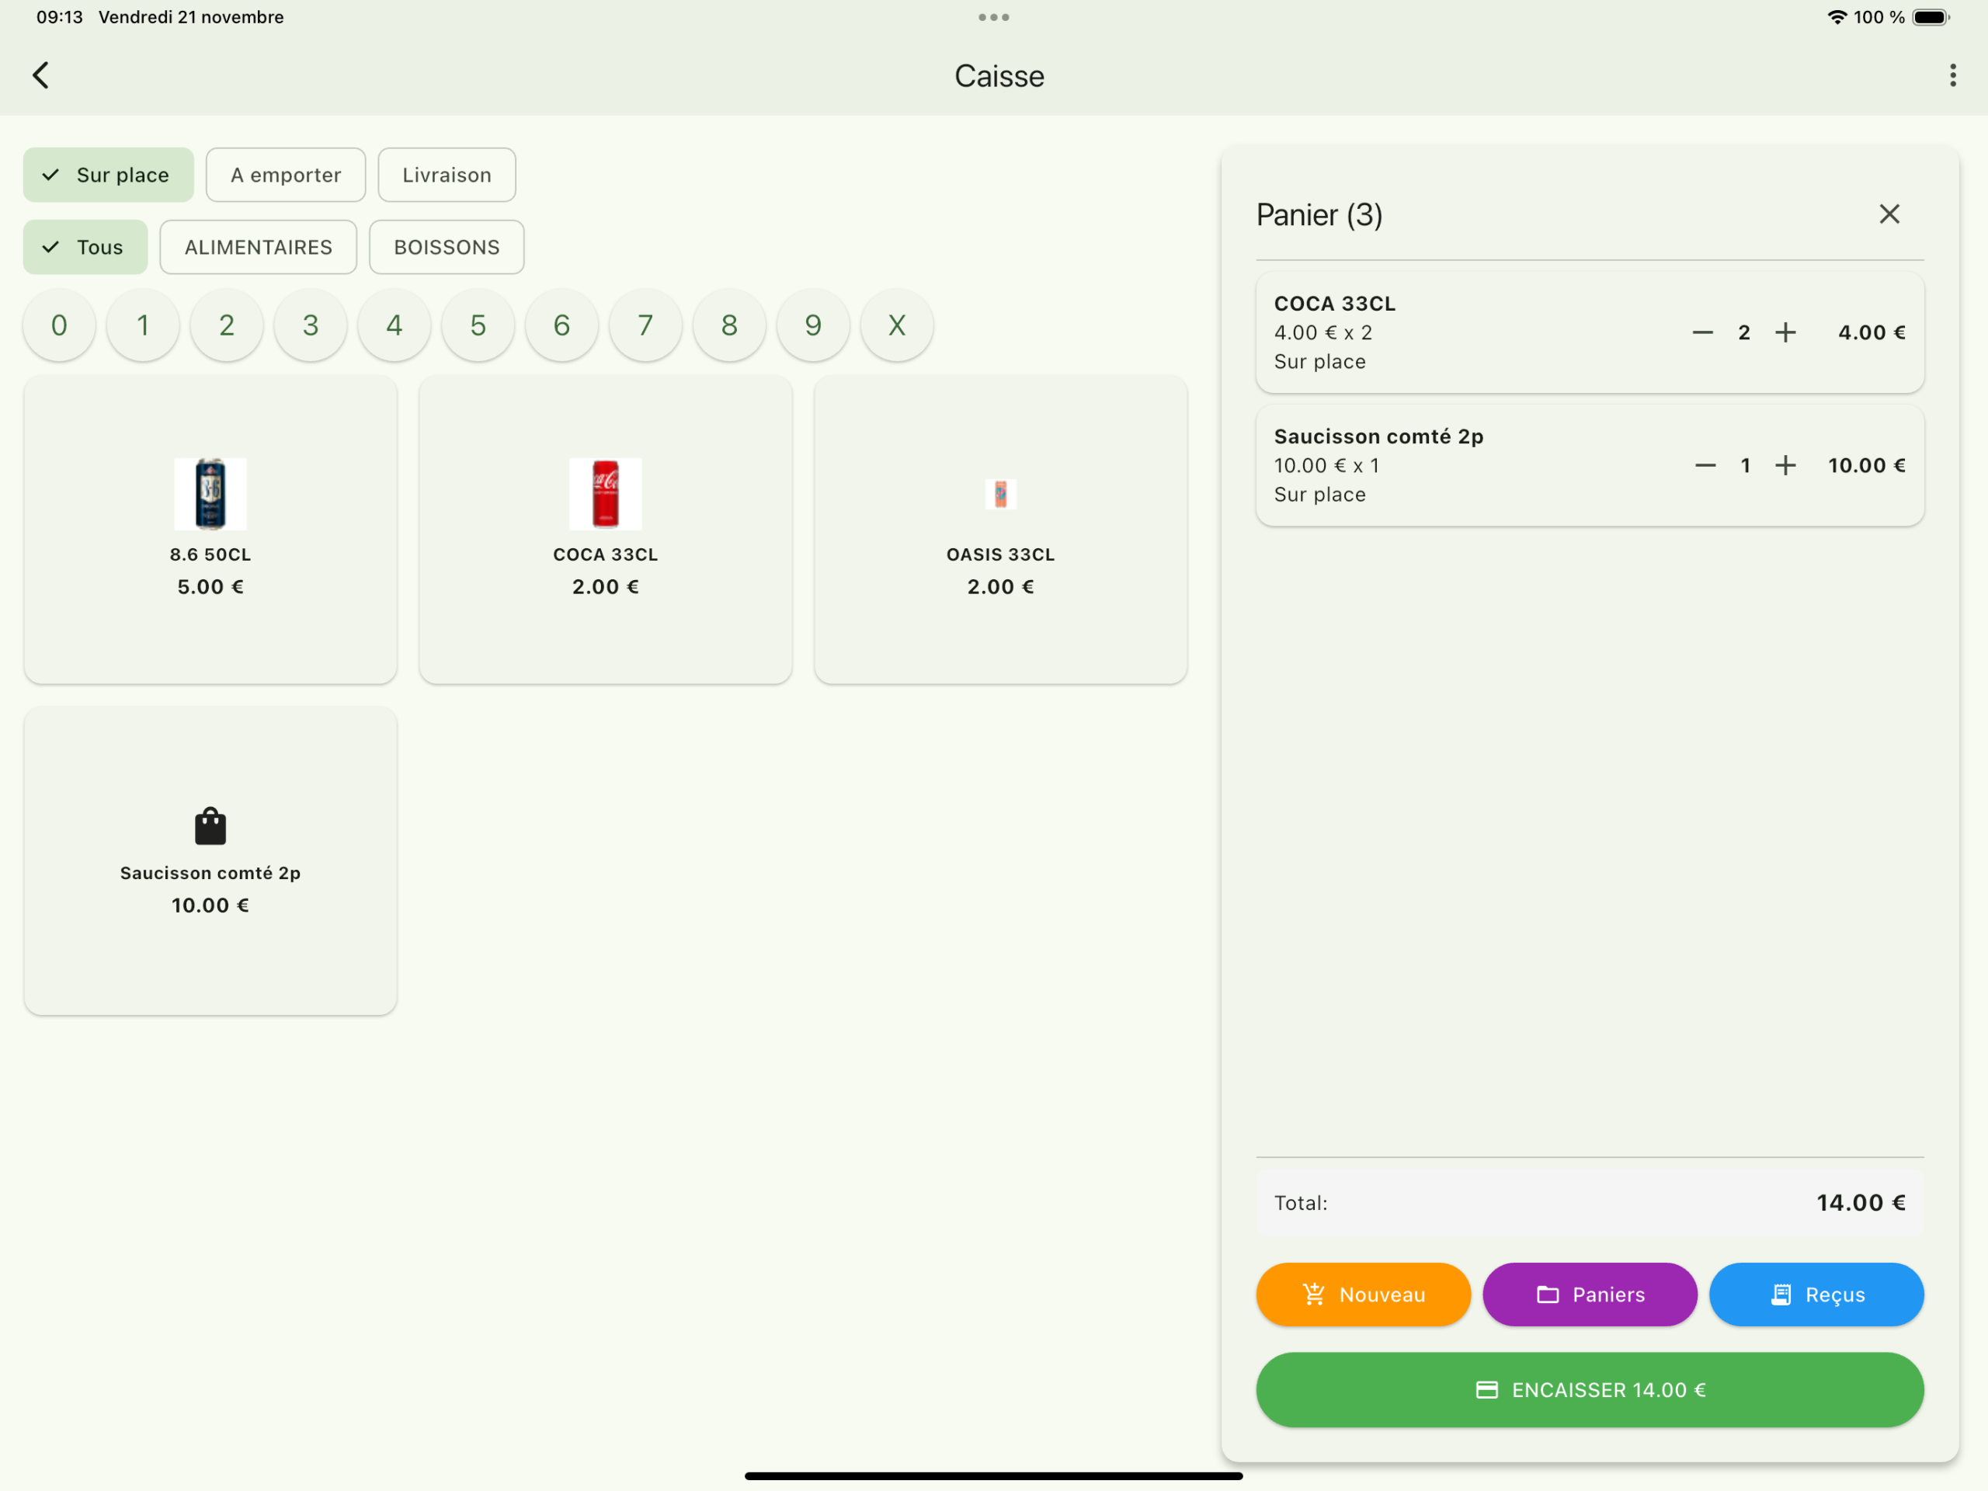Decrease COCA 33CL quantity with minus
This screenshot has width=1988, height=1491.
click(1701, 332)
